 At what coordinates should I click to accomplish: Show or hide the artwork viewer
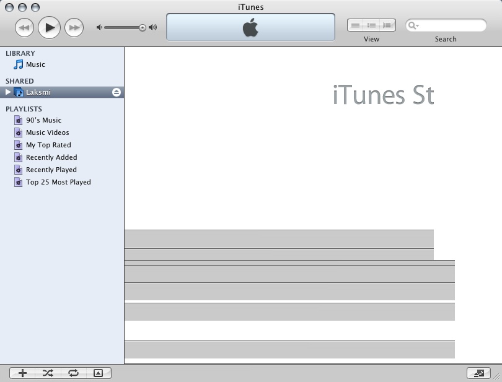coord(99,373)
